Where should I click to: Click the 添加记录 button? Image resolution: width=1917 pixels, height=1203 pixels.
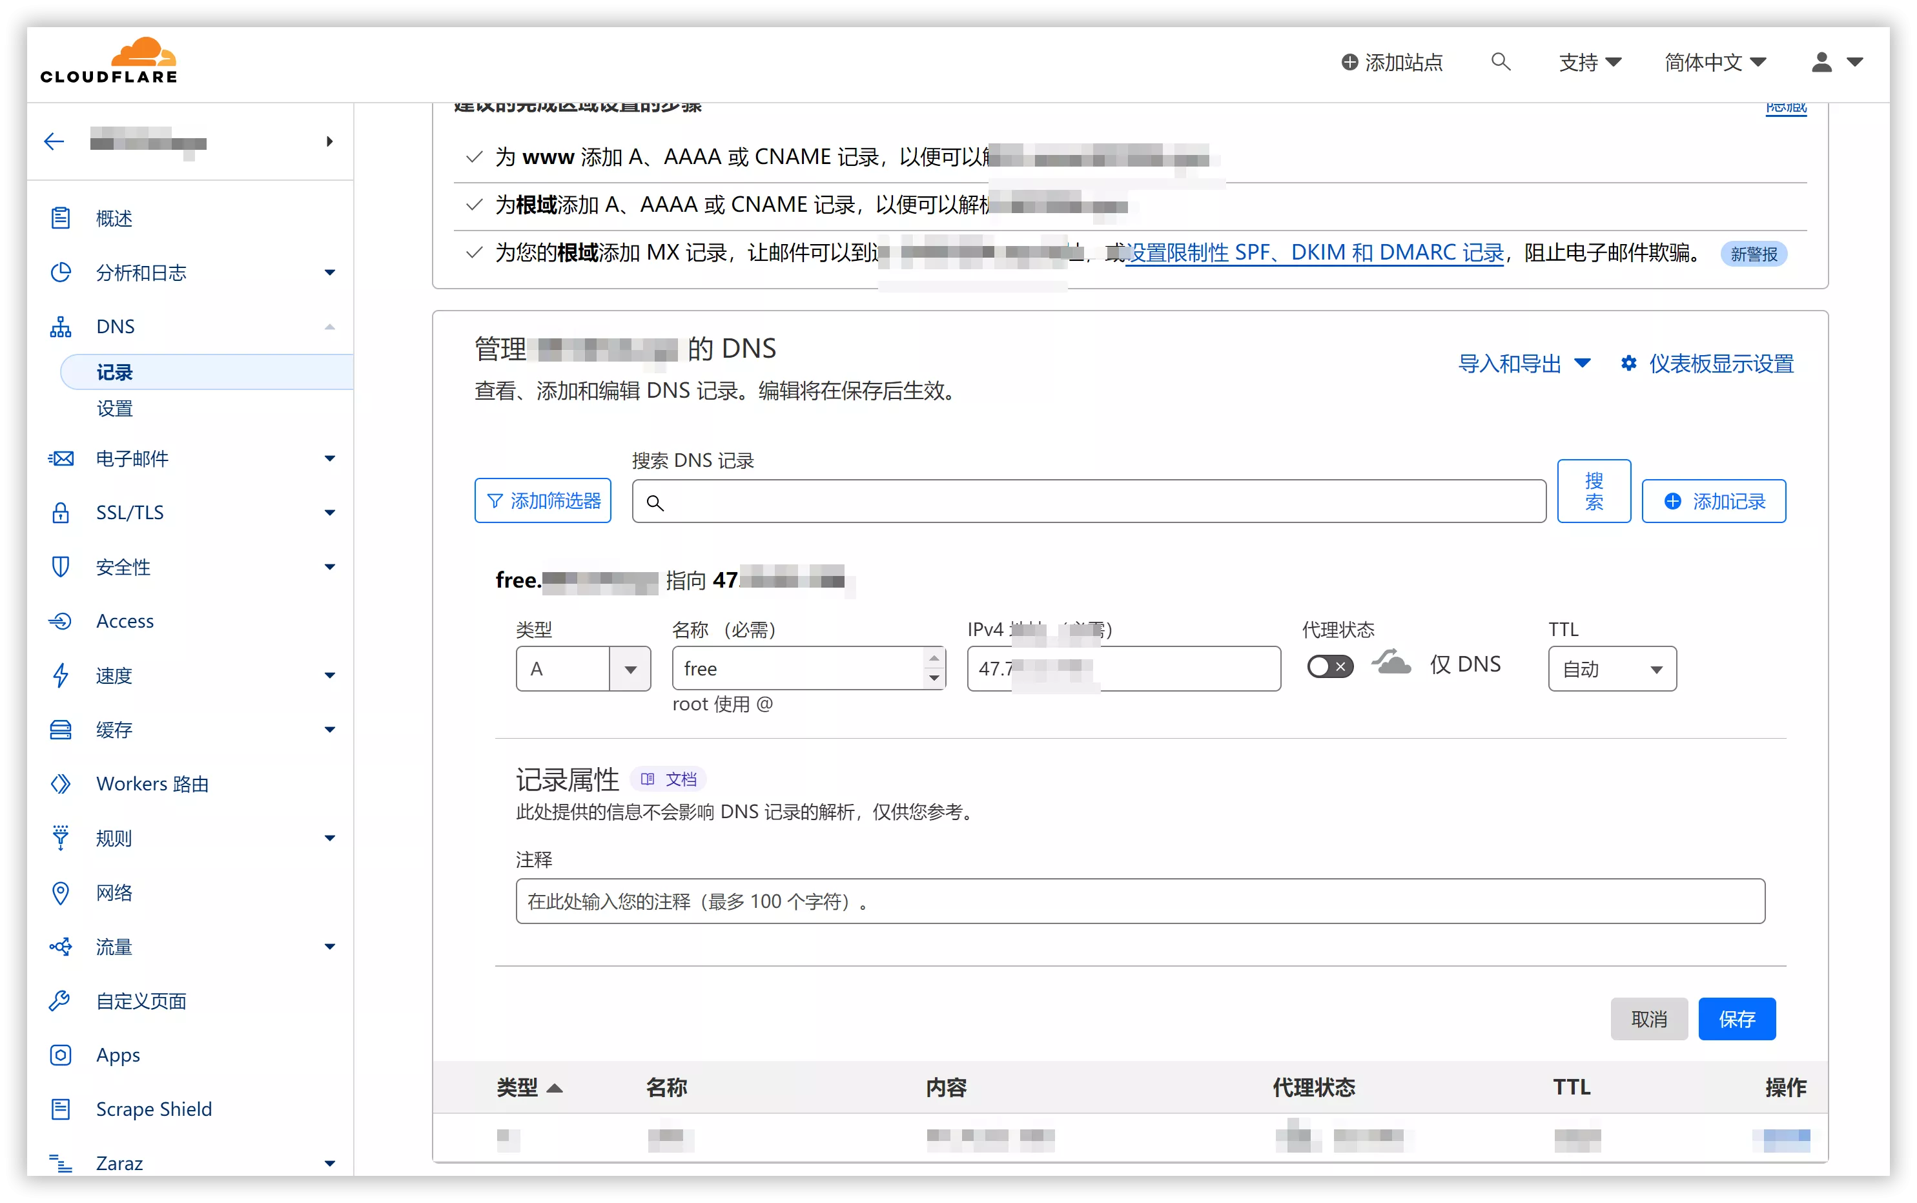coord(1714,500)
